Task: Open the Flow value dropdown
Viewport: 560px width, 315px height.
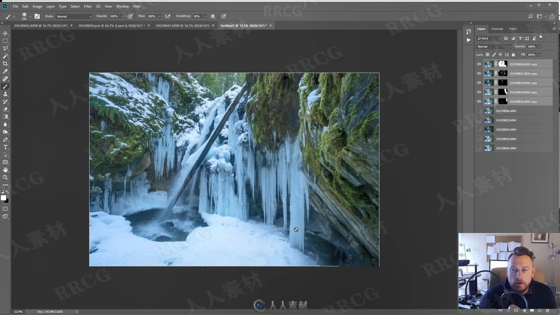Action: tap(160, 16)
